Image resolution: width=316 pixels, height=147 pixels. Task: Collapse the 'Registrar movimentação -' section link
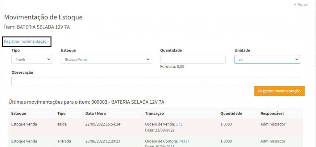26,41
